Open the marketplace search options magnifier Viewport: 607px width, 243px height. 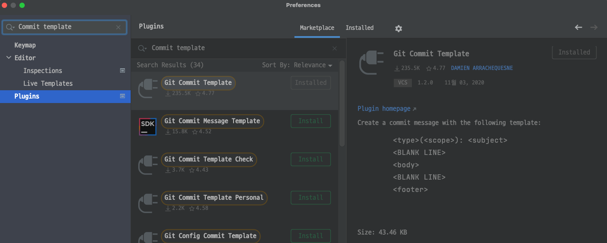pyautogui.click(x=142, y=48)
